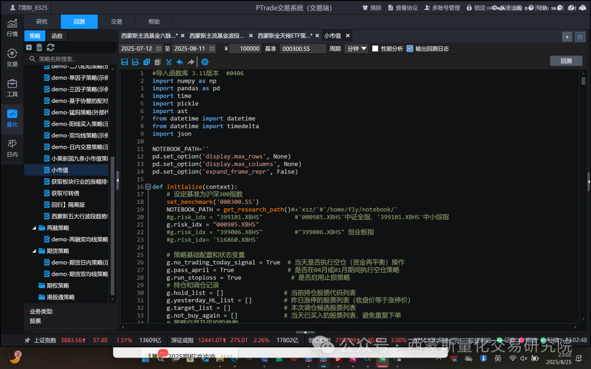Select the 量化 quant sidebar icon
The image size is (591, 369).
point(12,118)
